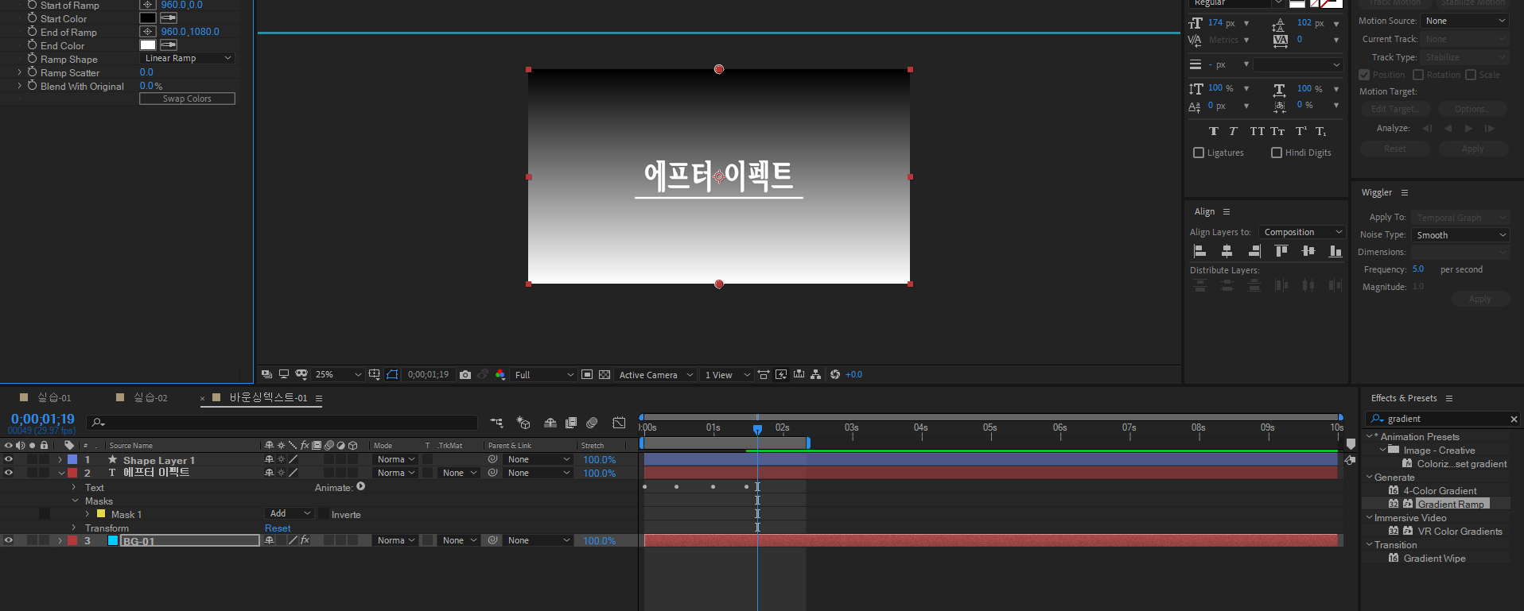The image size is (1524, 611).
Task: Apply Superscript text style
Action: tap(1301, 131)
